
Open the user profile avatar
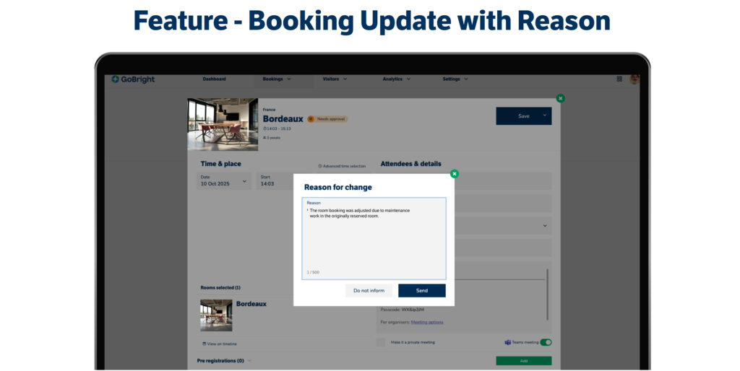click(634, 79)
